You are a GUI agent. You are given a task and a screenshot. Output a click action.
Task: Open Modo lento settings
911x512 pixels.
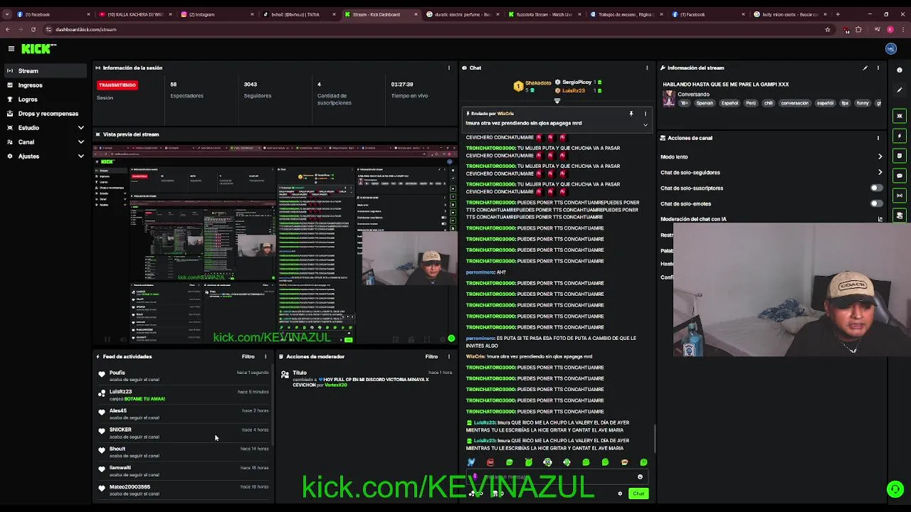(x=880, y=156)
